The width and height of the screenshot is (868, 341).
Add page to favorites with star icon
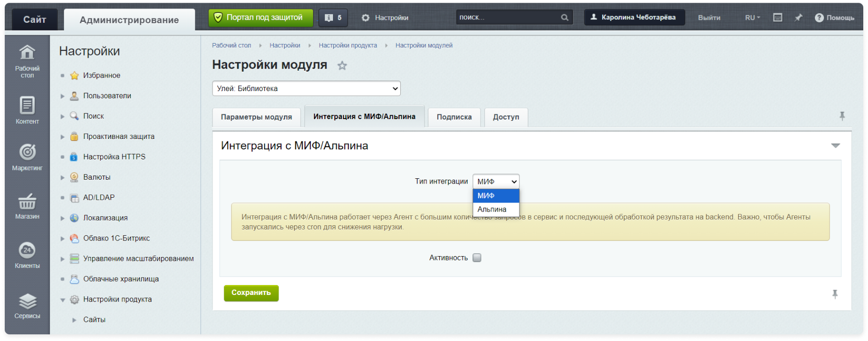tap(342, 65)
